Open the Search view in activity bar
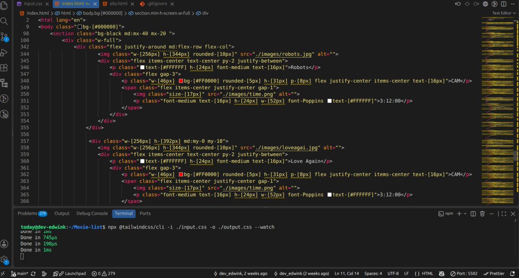Image resolution: width=519 pixels, height=278 pixels. pos(4,21)
